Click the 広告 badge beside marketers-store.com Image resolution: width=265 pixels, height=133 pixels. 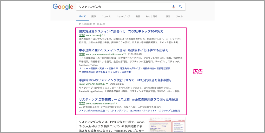(82, 103)
